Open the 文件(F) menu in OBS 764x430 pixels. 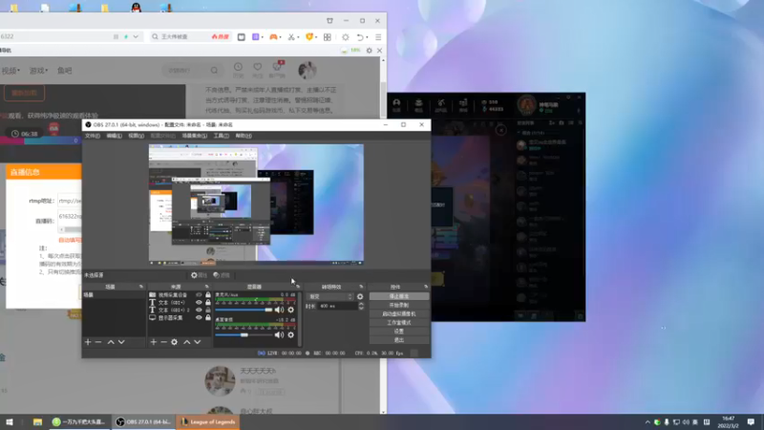pos(93,136)
